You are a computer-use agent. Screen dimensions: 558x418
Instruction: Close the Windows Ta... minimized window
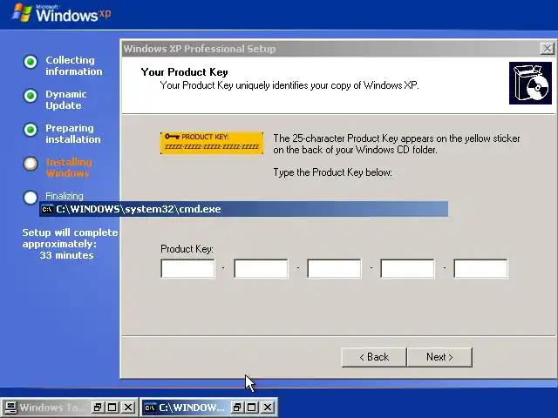tap(128, 407)
